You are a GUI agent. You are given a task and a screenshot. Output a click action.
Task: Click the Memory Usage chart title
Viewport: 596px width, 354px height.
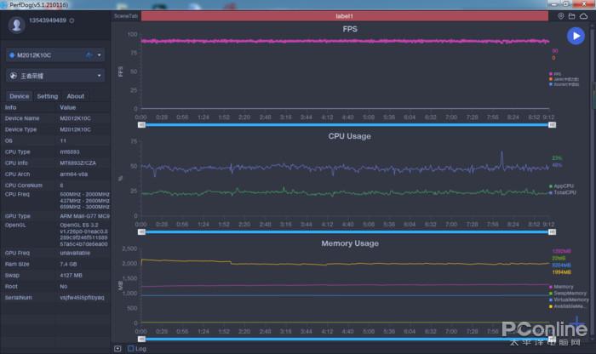point(350,243)
